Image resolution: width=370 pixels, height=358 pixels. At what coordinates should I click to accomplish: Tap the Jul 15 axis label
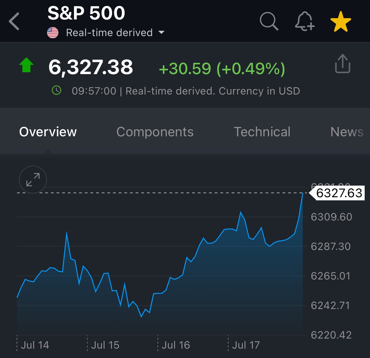pyautogui.click(x=105, y=345)
